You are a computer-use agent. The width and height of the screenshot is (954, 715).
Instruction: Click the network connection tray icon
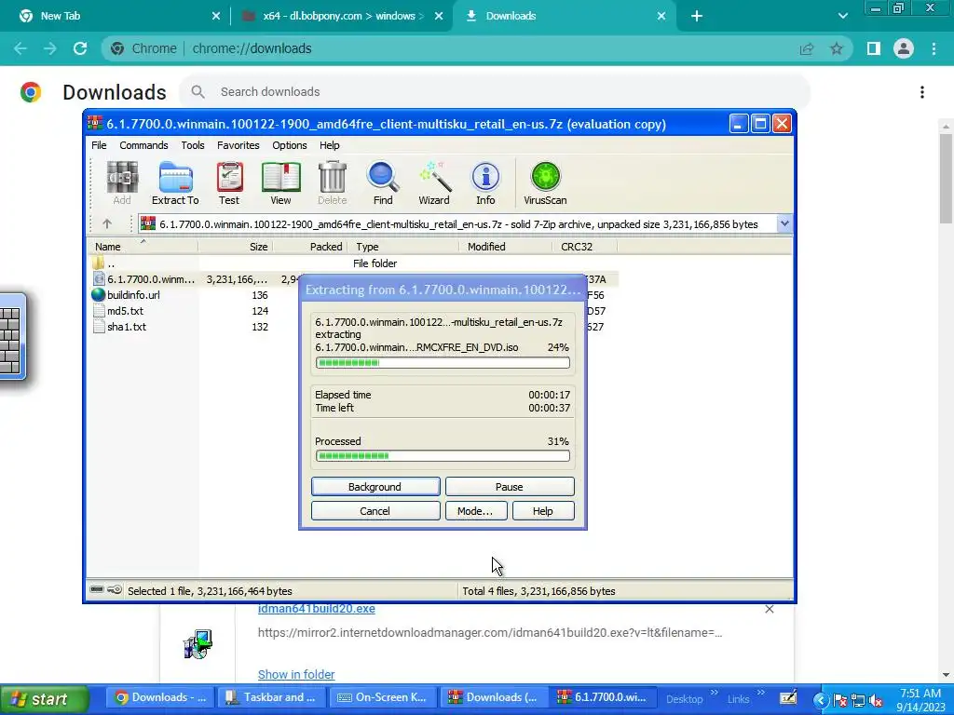pyautogui.click(x=858, y=700)
